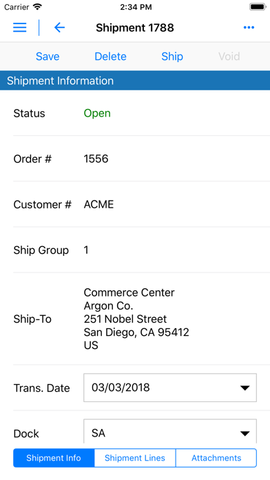Tap order number 1556
This screenshot has height=480, width=270.
[x=96, y=159]
